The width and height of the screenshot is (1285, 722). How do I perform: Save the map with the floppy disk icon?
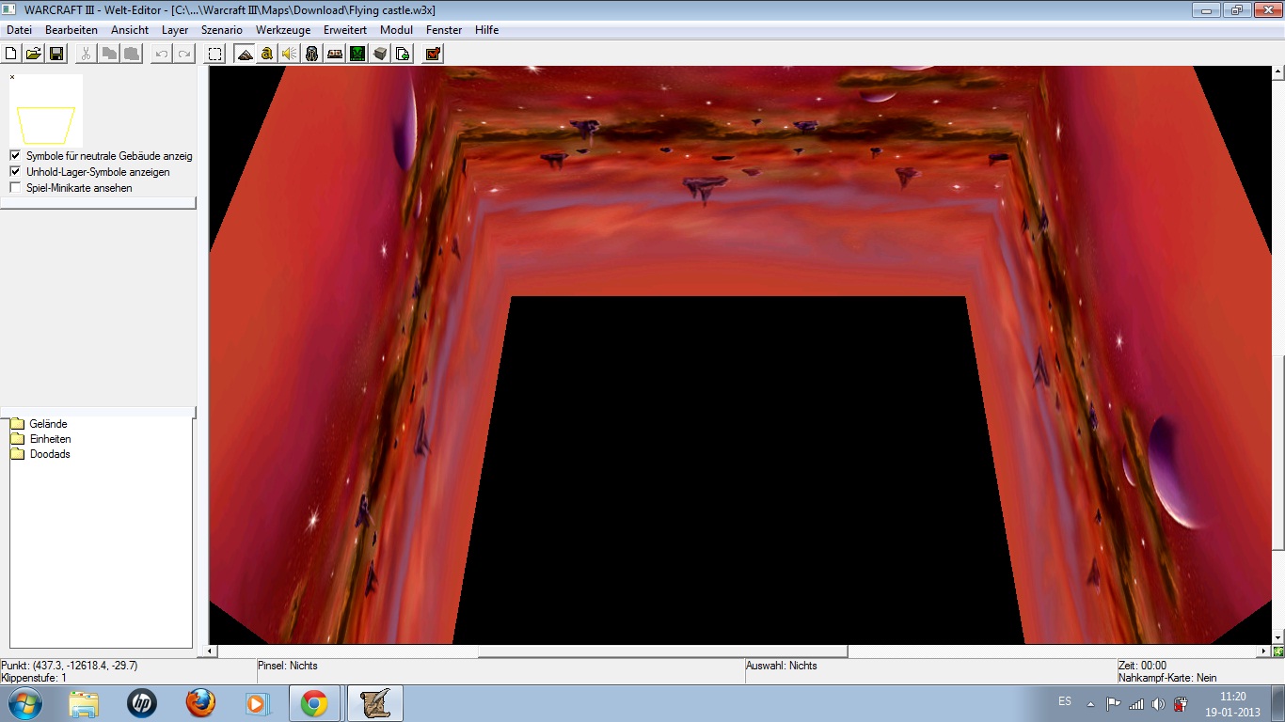(56, 54)
